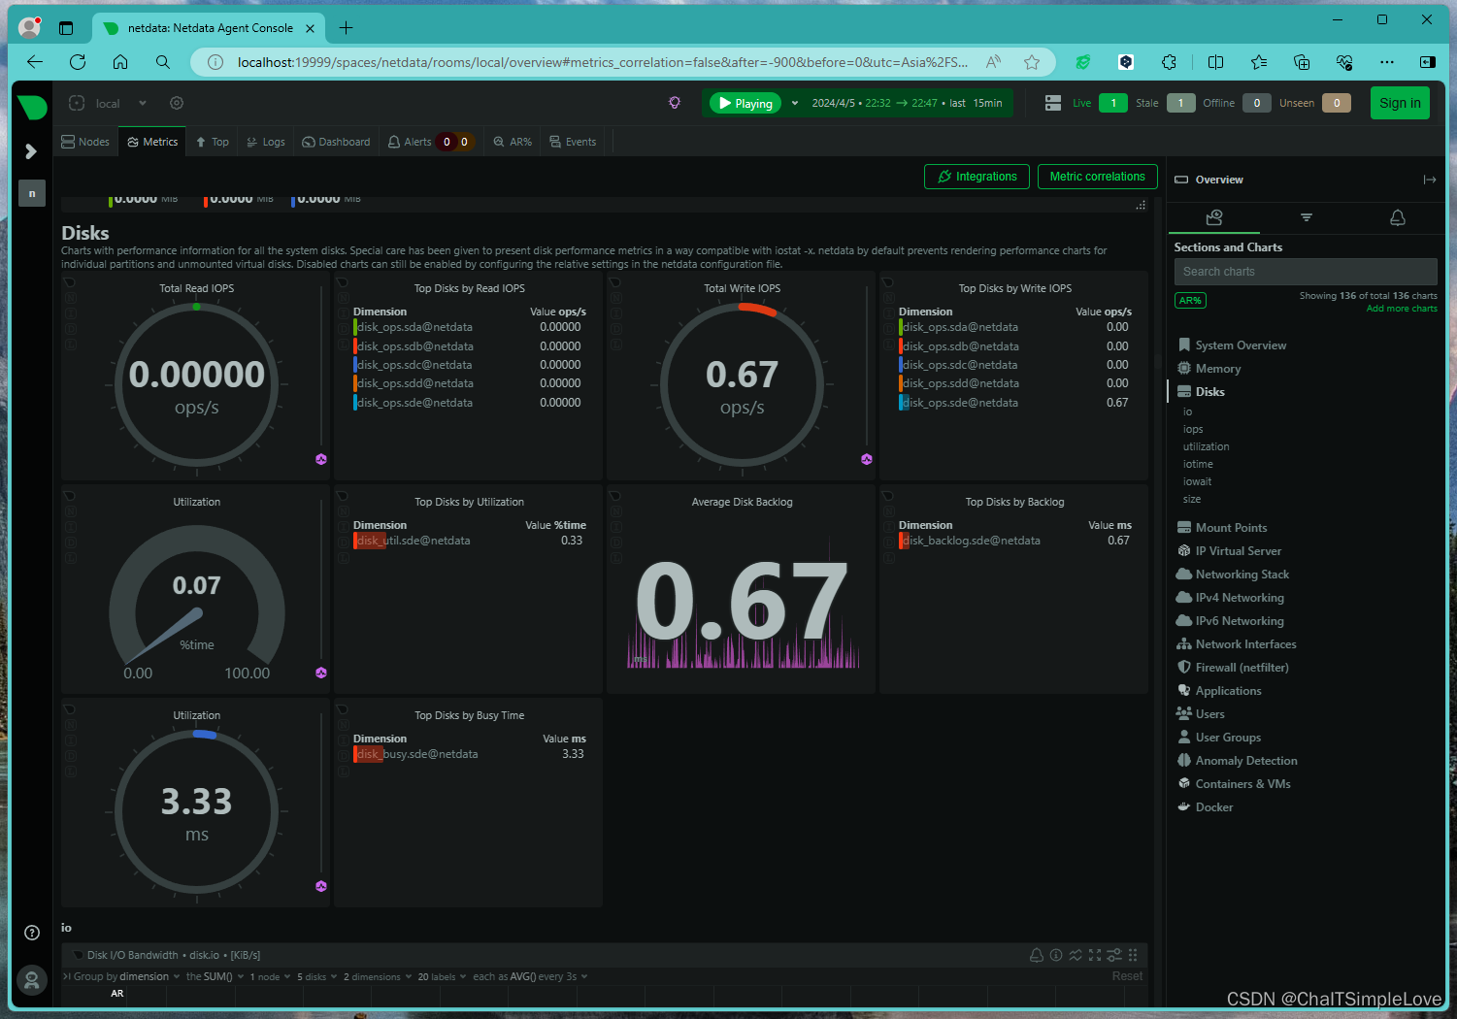Select the iops subsection under Disks
This screenshot has width=1457, height=1019.
click(x=1193, y=429)
